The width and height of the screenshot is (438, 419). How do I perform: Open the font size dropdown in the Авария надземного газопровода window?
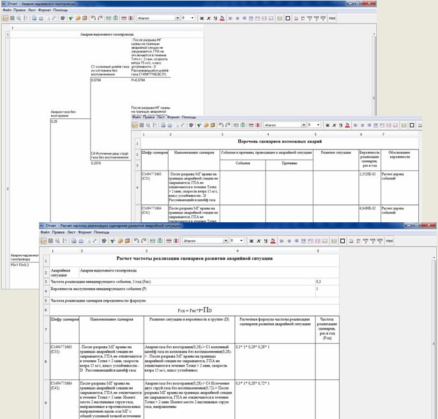pyautogui.click(x=192, y=19)
